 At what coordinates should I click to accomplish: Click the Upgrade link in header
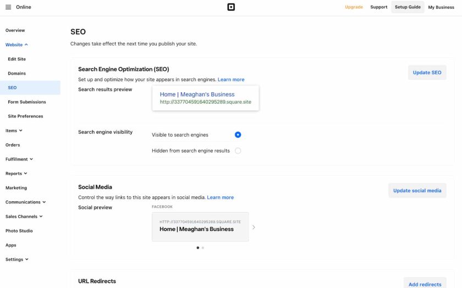pos(354,7)
